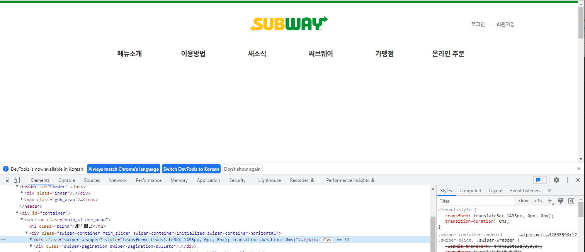Click the Subway logo

click(289, 24)
